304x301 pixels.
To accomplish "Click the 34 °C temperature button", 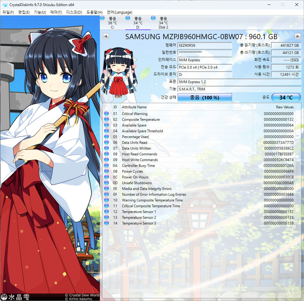I will tap(286, 98).
